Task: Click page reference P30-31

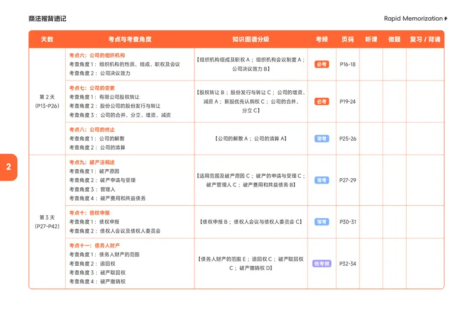Action: point(348,222)
